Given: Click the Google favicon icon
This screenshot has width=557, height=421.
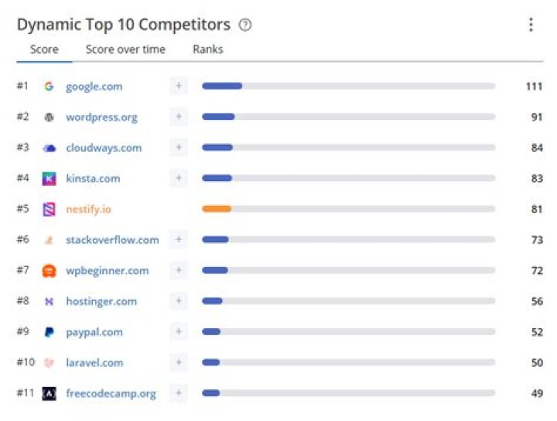Looking at the screenshot, I should pyautogui.click(x=49, y=87).
